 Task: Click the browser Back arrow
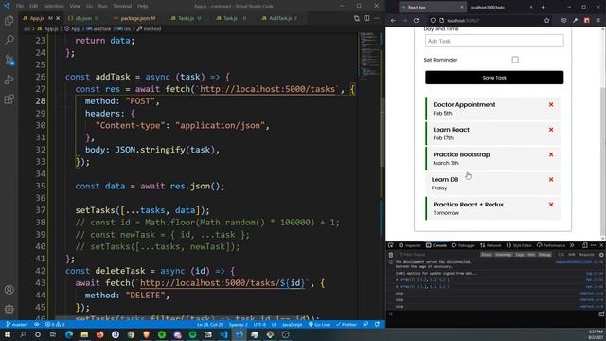click(393, 21)
